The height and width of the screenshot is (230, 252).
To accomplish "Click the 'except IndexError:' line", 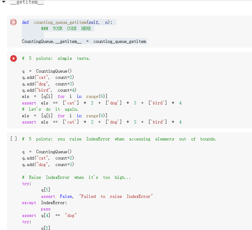I will 45,203.
